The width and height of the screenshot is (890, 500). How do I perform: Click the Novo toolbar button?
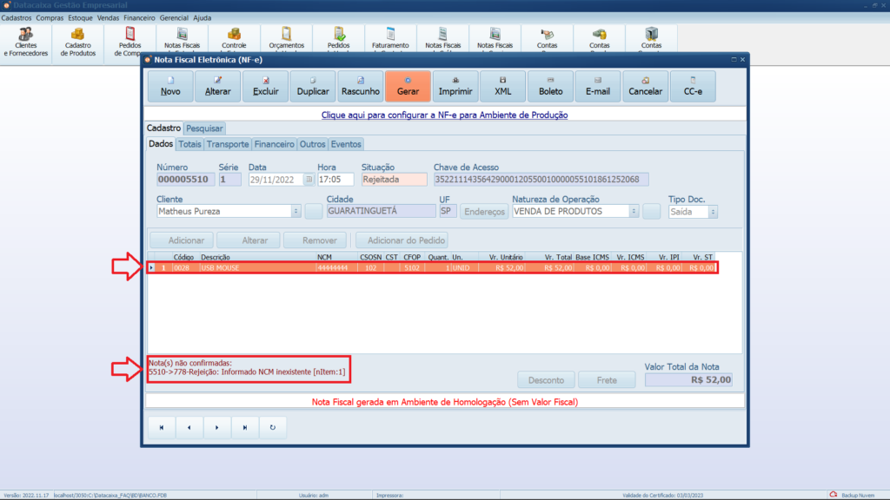170,87
